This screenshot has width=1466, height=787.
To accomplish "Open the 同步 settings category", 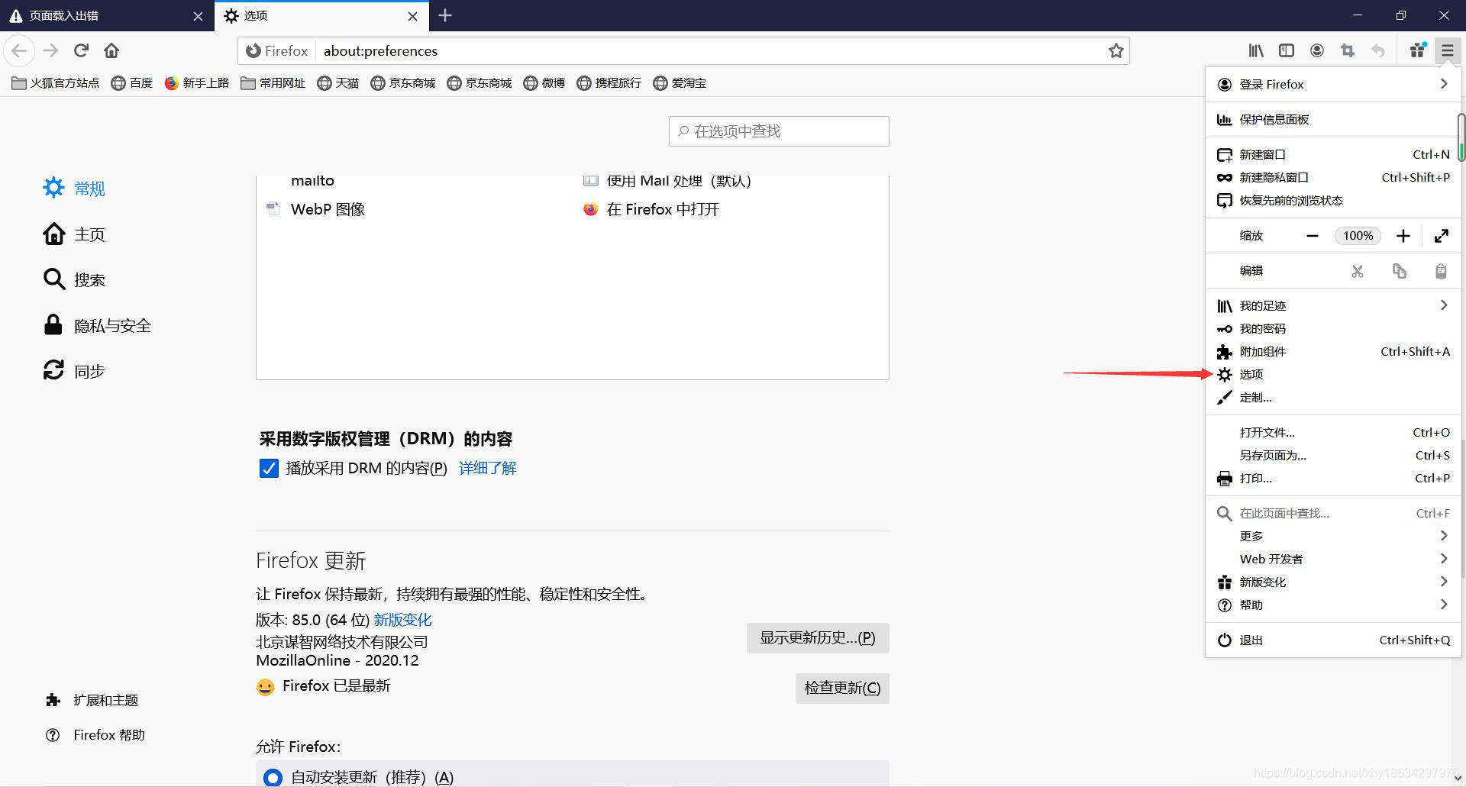I will point(74,371).
